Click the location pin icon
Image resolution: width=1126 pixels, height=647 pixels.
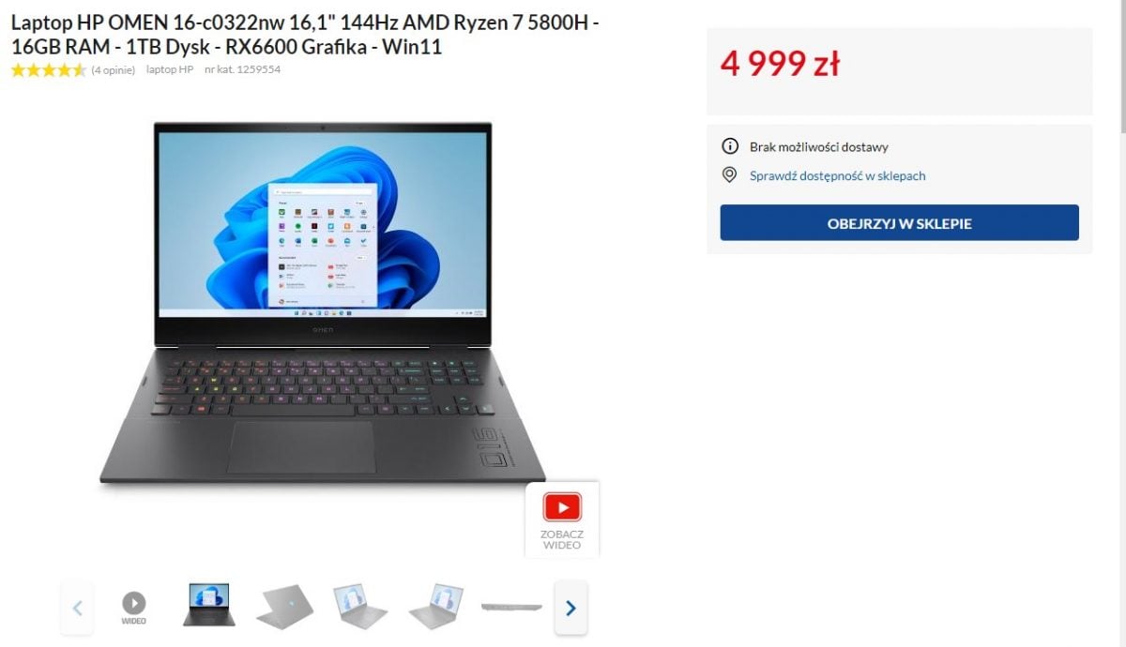coord(729,175)
